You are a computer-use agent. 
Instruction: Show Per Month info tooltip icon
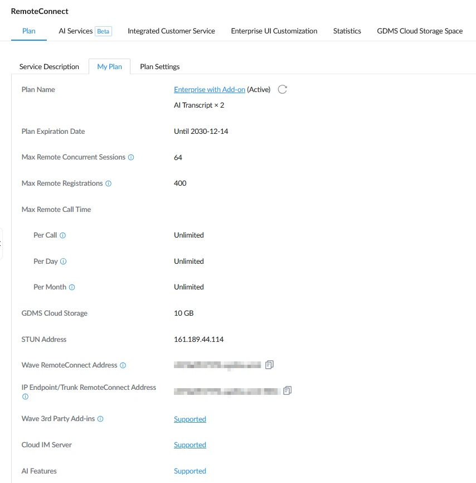(72, 287)
